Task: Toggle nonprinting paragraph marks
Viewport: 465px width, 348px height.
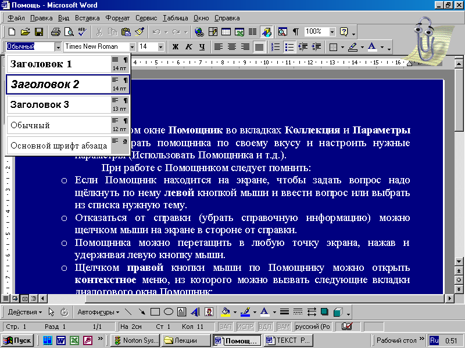Action: [296, 32]
